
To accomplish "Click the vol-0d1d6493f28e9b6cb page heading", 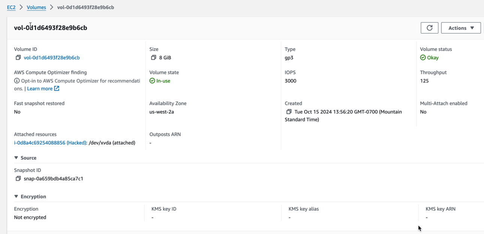I will tap(51, 27).
